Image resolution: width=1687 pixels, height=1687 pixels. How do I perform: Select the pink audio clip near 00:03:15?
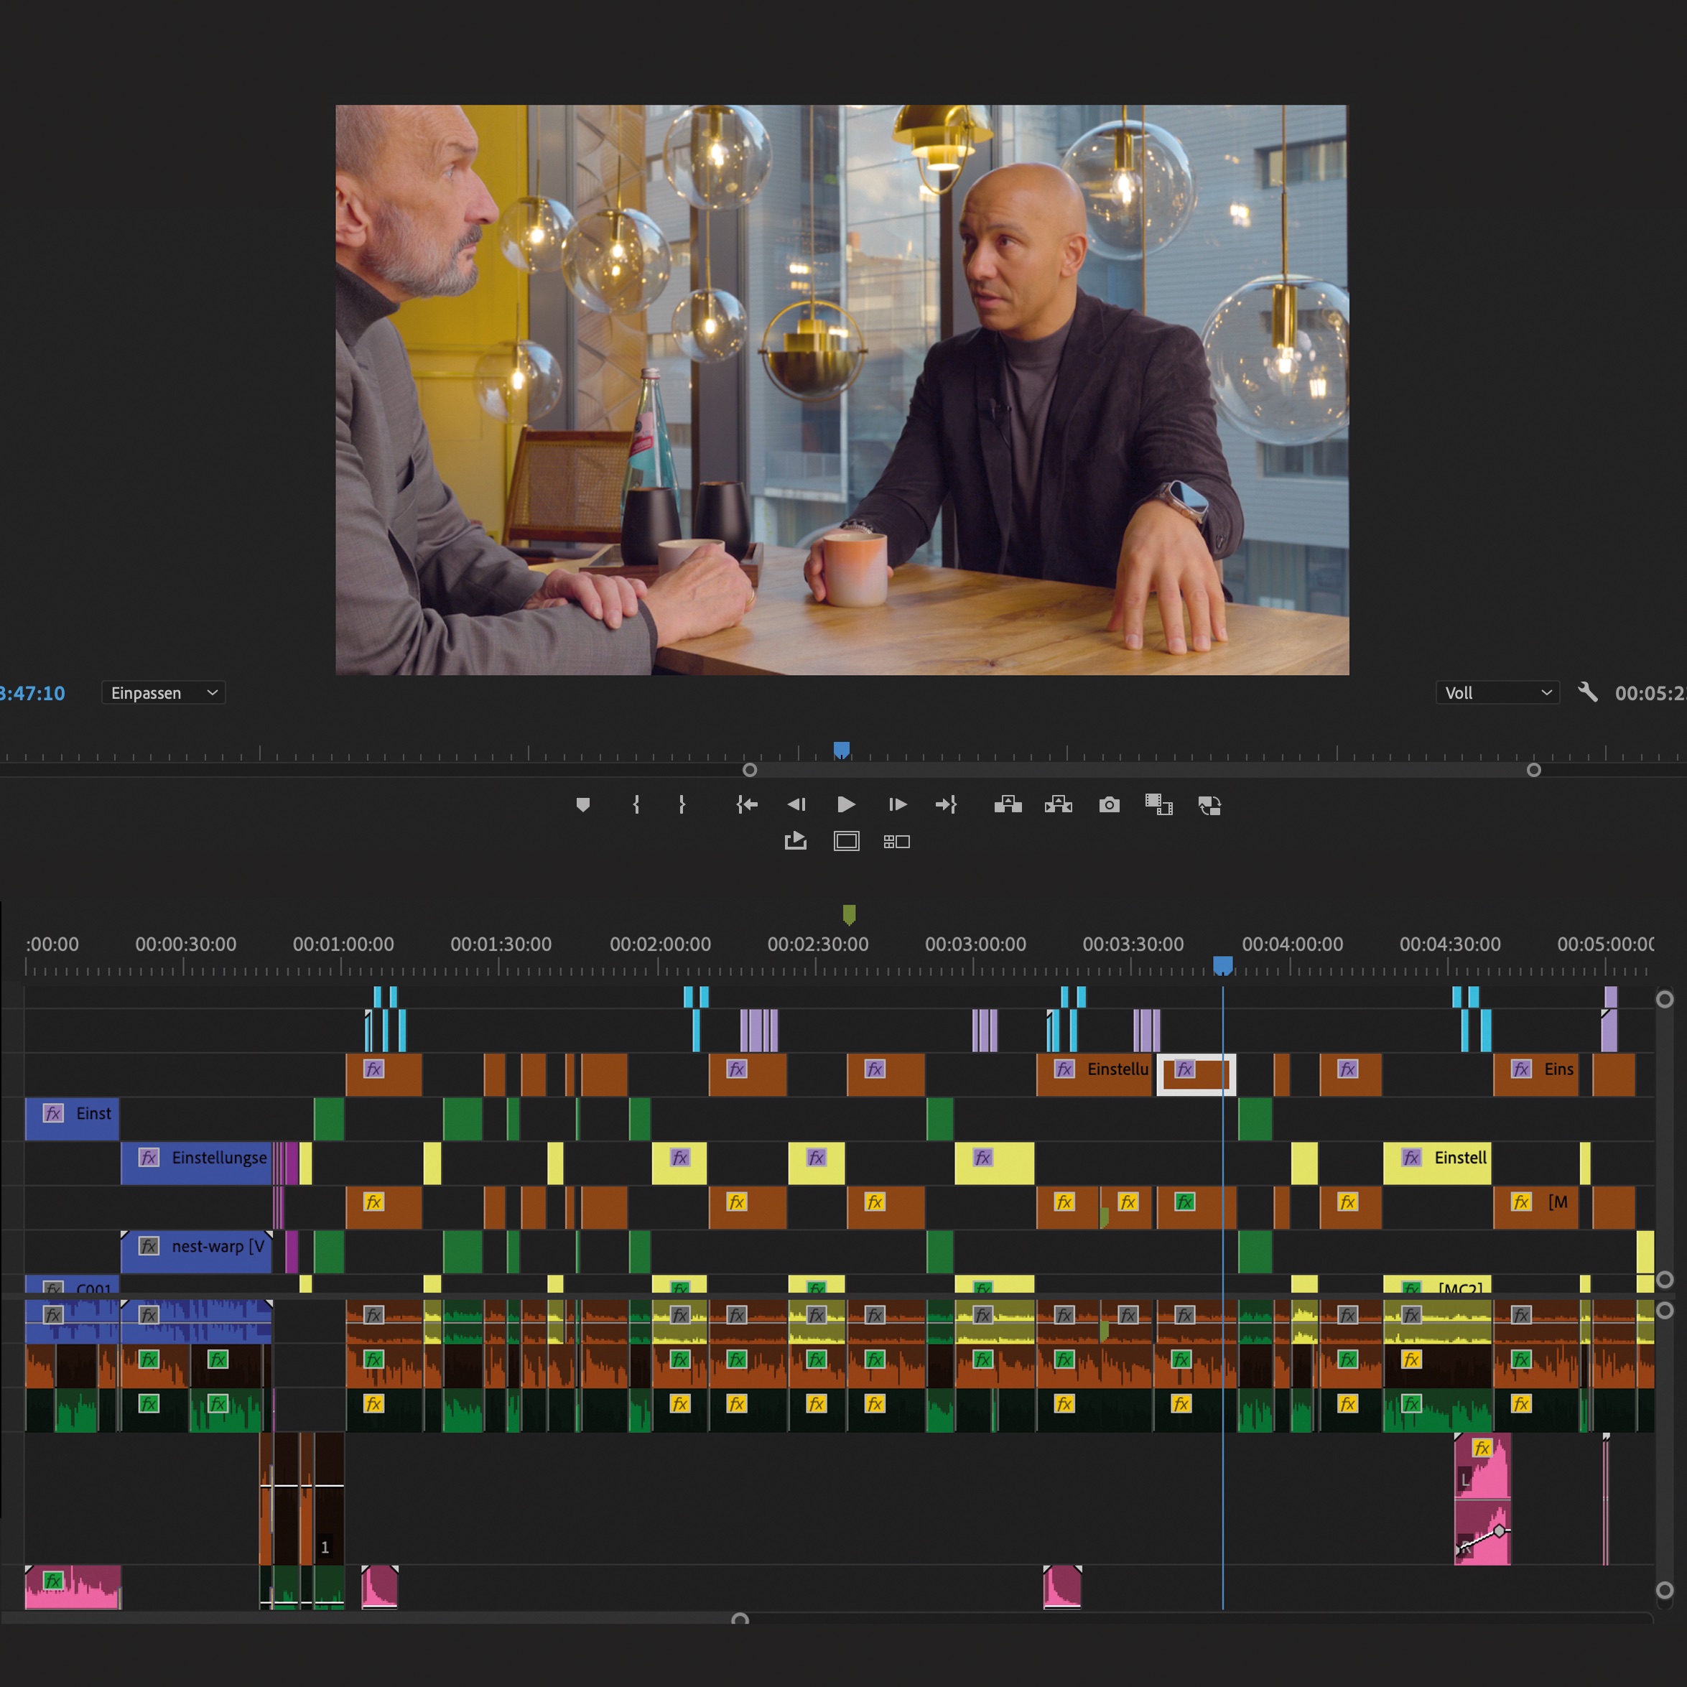click(x=1063, y=1586)
